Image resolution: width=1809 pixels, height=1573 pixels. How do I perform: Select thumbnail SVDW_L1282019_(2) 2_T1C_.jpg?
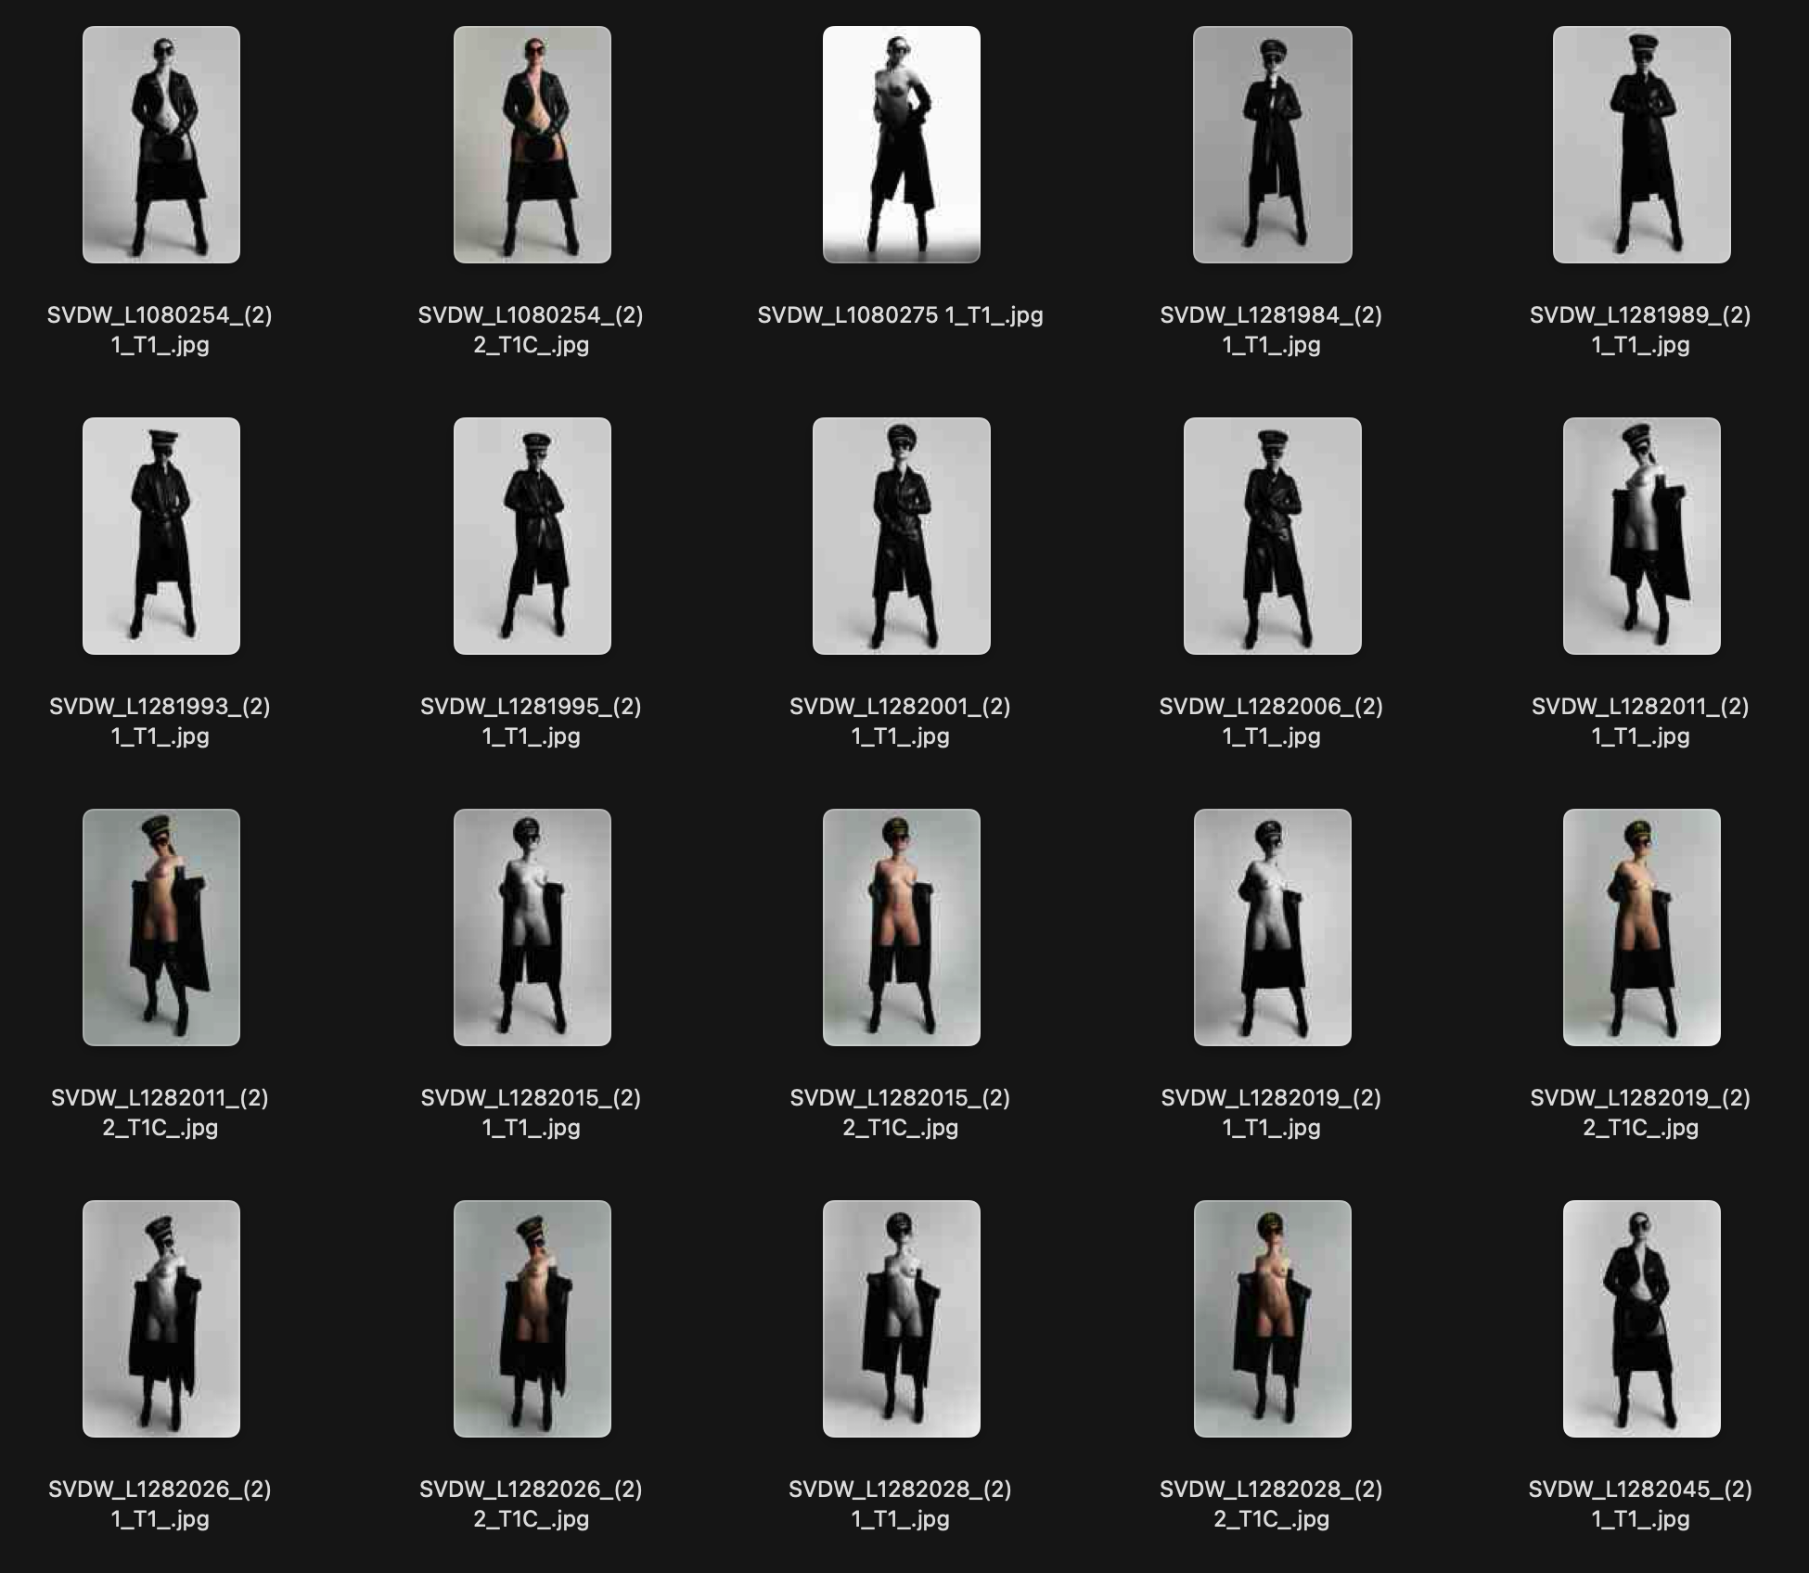click(1641, 927)
